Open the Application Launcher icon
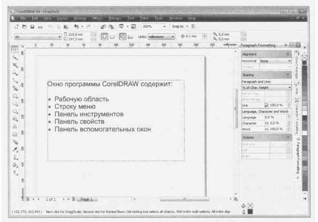This screenshot has width=318, height=222. coord(121,27)
